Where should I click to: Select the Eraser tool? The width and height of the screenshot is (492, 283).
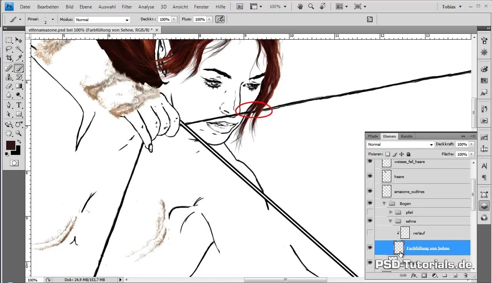click(x=9, y=86)
